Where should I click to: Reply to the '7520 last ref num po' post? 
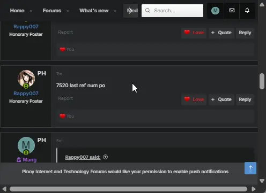click(245, 99)
